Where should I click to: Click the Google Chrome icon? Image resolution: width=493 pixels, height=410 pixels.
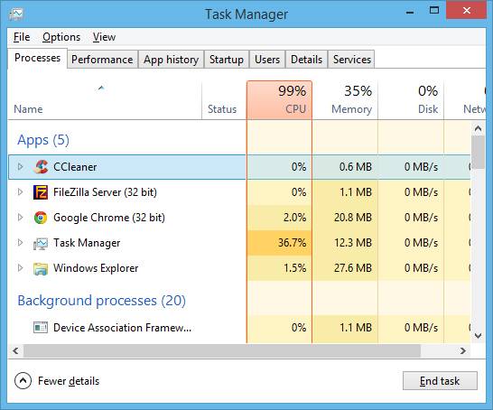click(x=41, y=218)
